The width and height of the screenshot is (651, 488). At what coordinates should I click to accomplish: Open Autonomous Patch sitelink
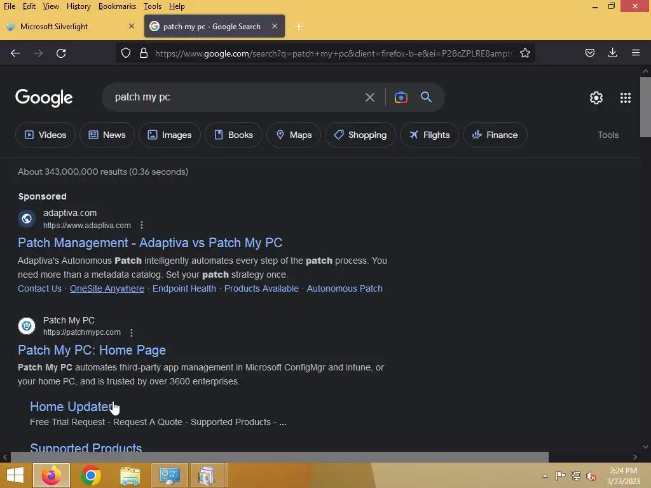click(345, 289)
